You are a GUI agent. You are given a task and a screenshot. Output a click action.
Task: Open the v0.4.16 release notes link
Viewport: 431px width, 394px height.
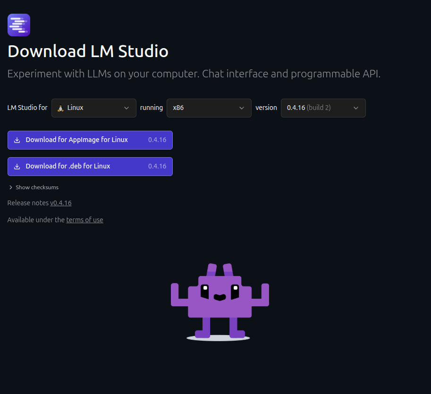click(61, 203)
